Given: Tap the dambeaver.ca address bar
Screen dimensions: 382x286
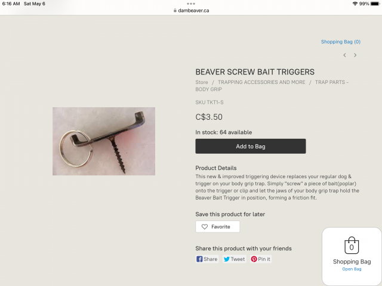Looking at the screenshot, I should (x=191, y=11).
